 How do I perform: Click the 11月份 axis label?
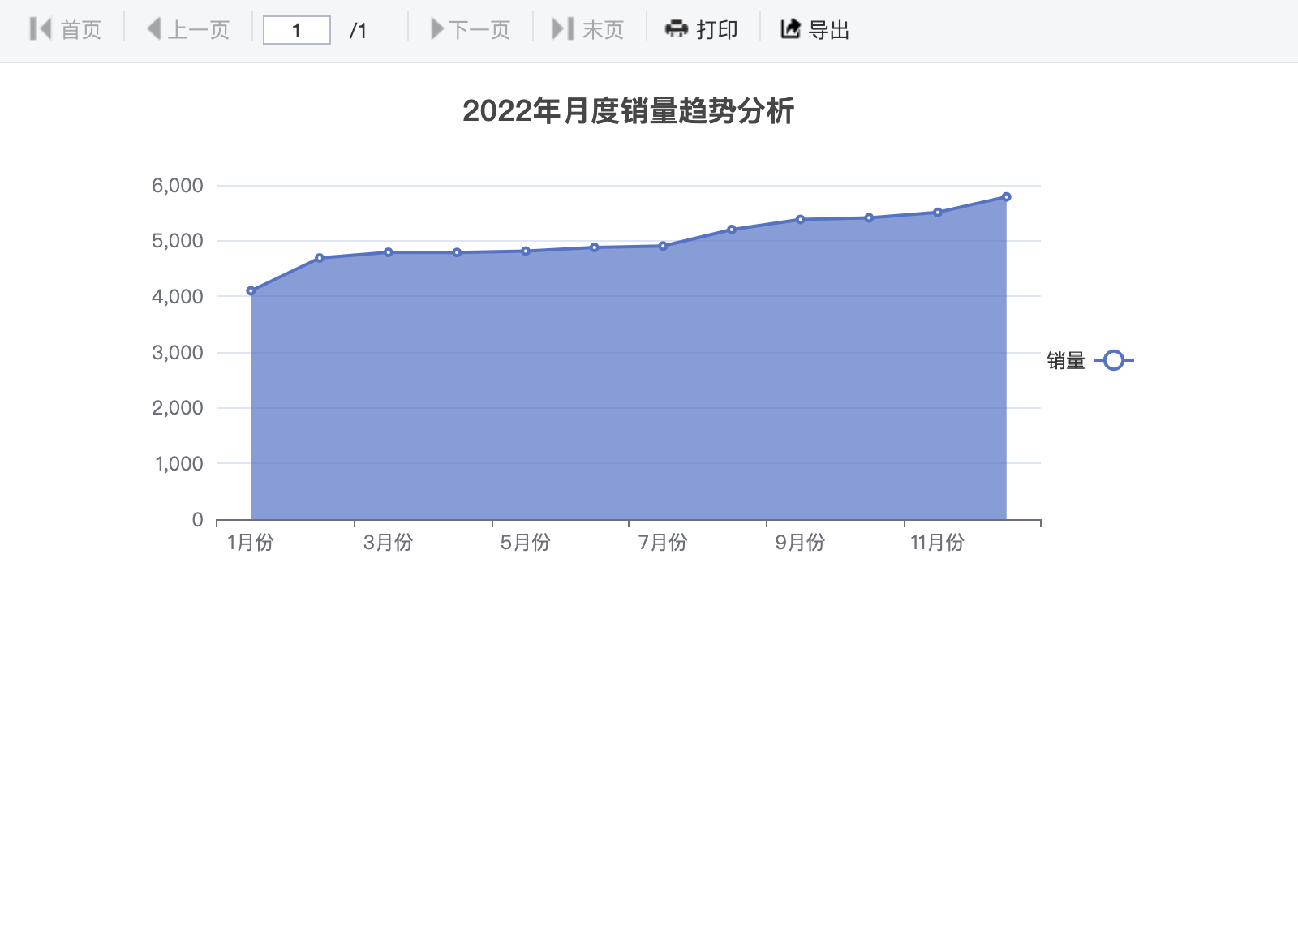pos(938,542)
